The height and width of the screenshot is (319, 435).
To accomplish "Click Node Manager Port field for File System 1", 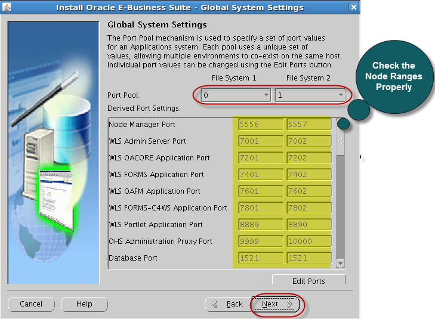I will click(x=260, y=125).
